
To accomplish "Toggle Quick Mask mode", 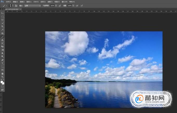I will (2, 87).
